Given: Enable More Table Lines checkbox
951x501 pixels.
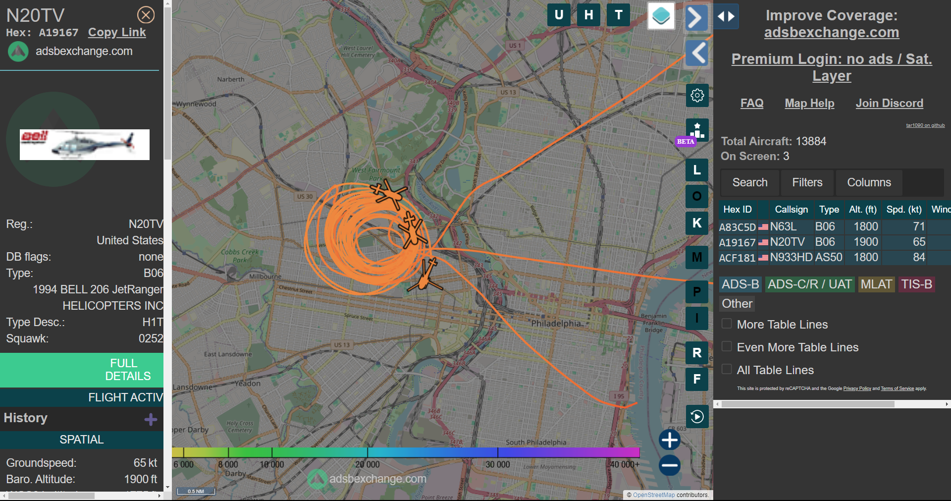Looking at the screenshot, I should coord(727,324).
